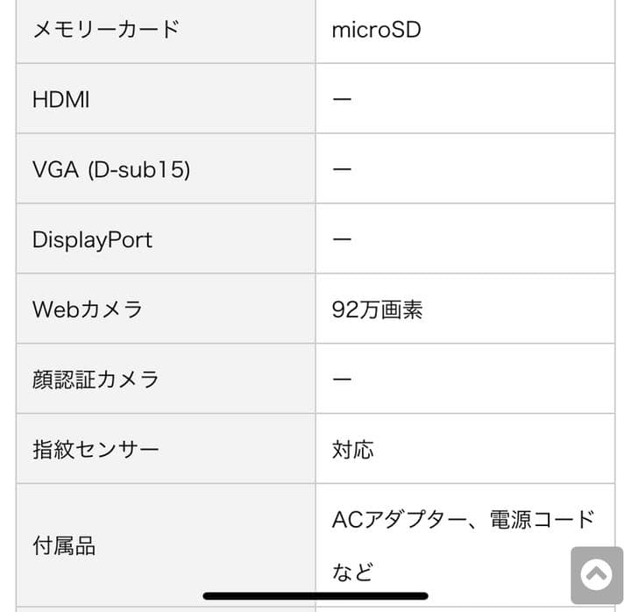The width and height of the screenshot is (631, 612).
Task: Select the VGA (D-sub15) label
Action: tap(111, 169)
